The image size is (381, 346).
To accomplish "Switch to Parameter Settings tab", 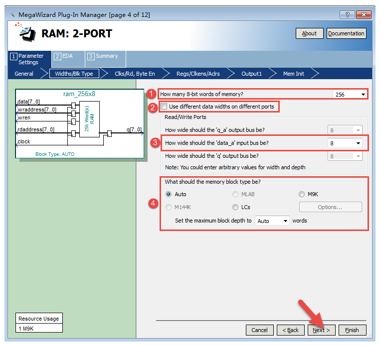I will tap(29, 59).
